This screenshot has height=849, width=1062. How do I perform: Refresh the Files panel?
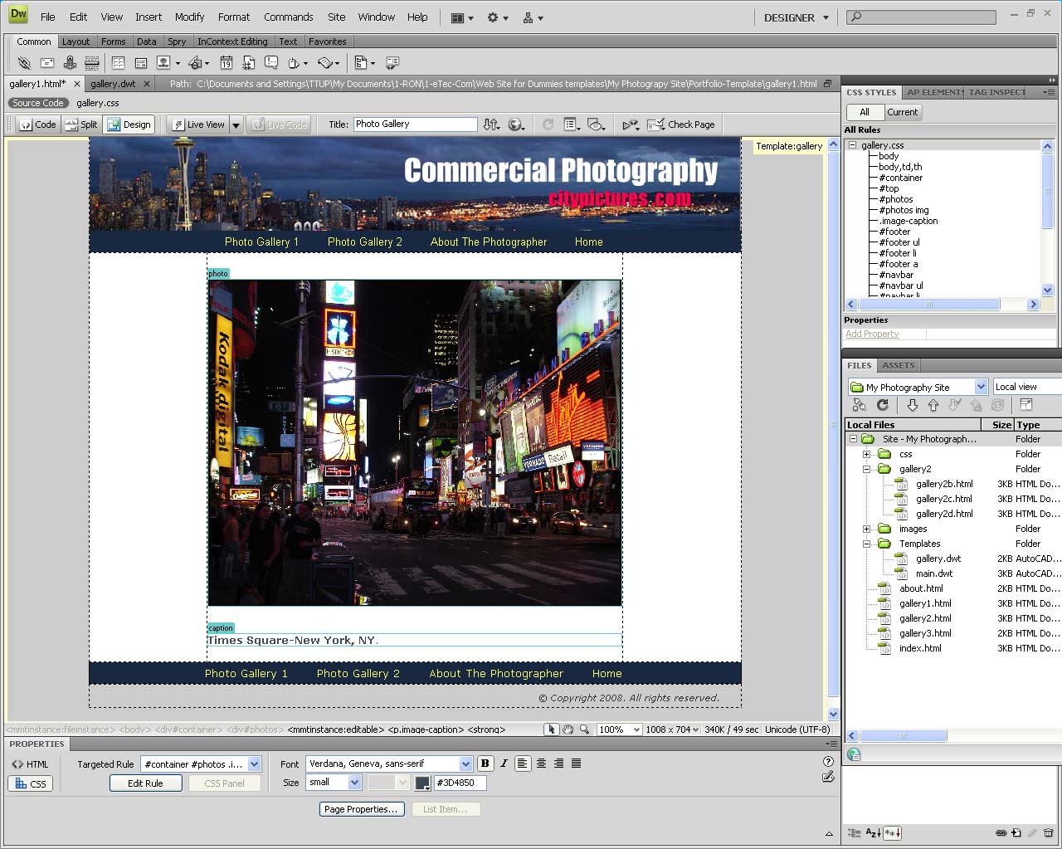[883, 405]
